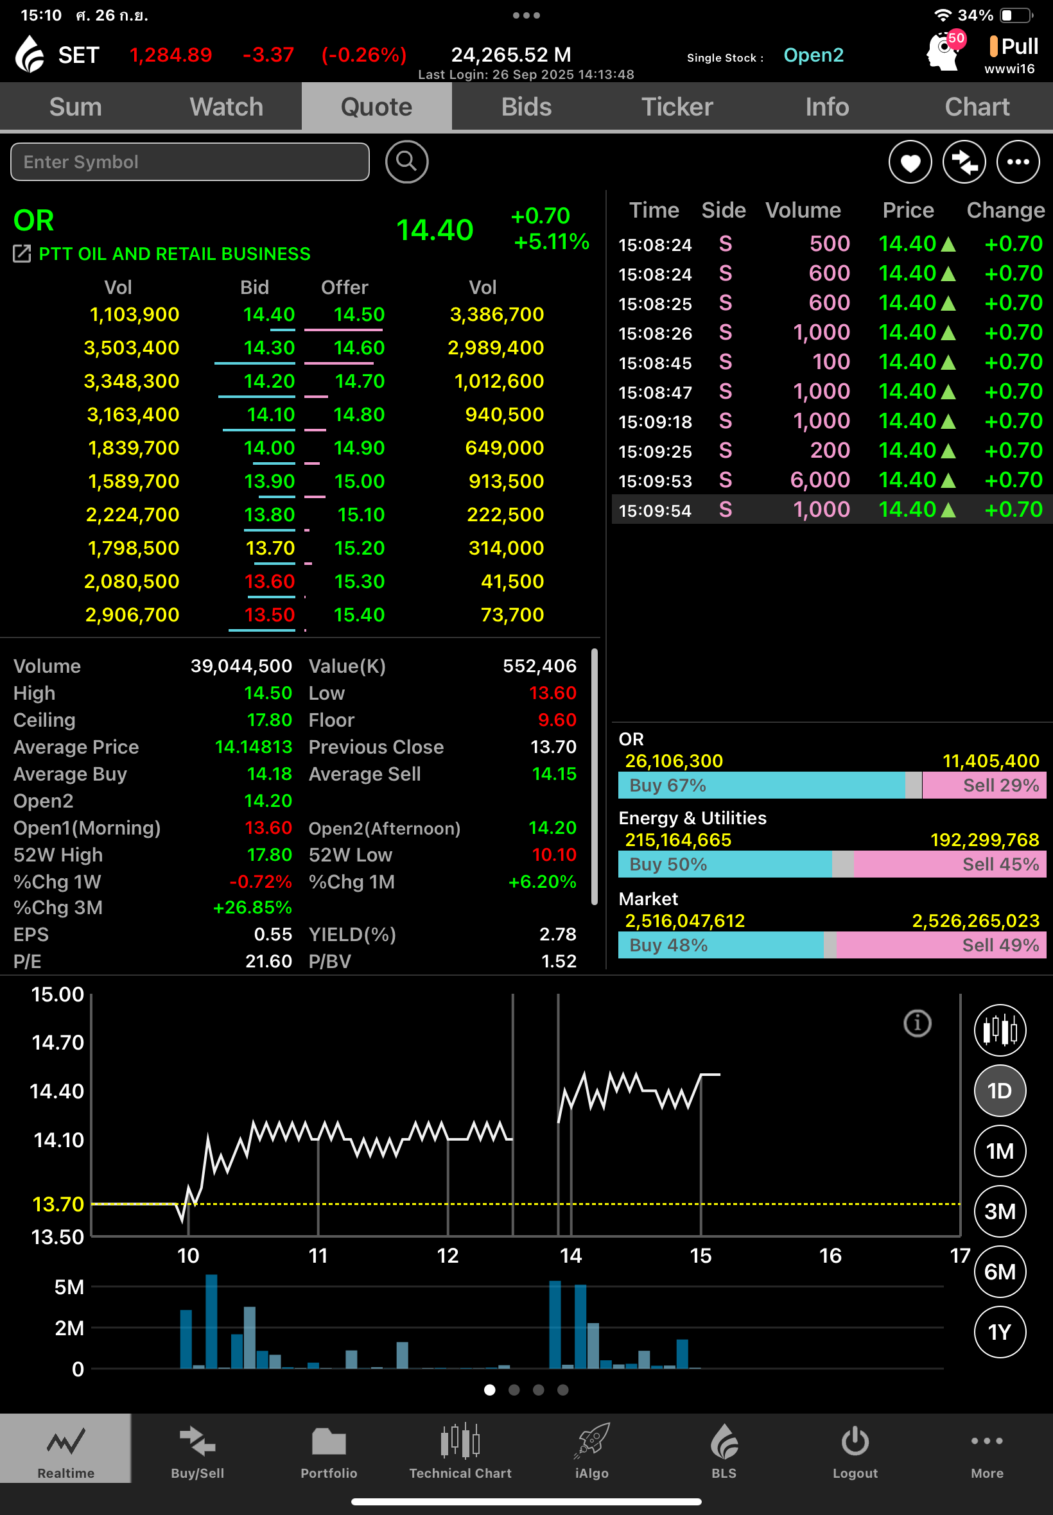Tap the search magnifier icon
This screenshot has width=1053, height=1515.
[x=406, y=162]
